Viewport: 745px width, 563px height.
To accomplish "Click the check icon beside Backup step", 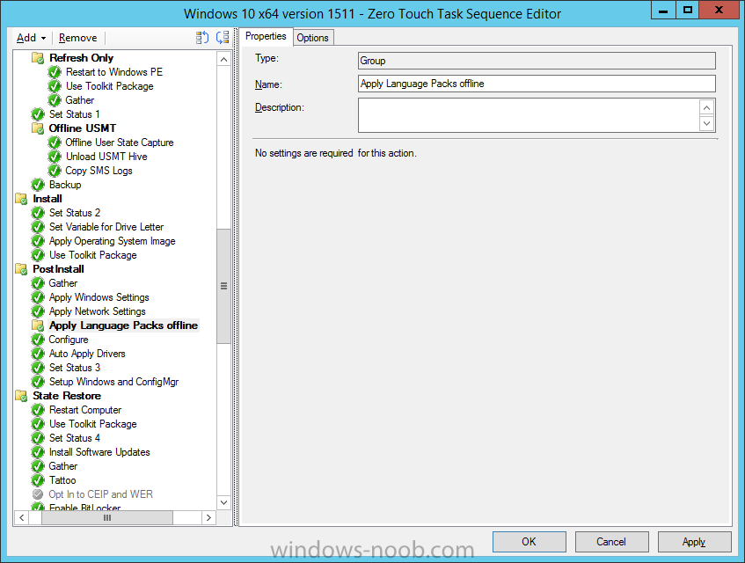I will coord(38,185).
